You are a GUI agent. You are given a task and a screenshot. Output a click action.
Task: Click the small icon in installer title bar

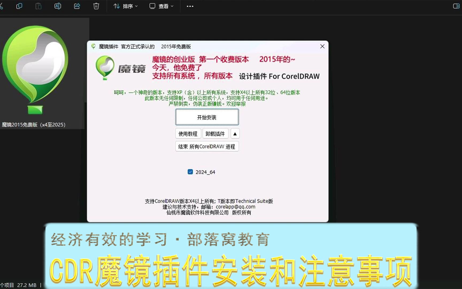(x=93, y=46)
